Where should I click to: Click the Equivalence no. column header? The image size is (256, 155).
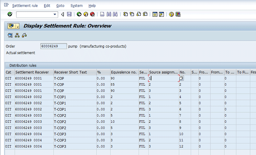pyautogui.click(x=124, y=72)
